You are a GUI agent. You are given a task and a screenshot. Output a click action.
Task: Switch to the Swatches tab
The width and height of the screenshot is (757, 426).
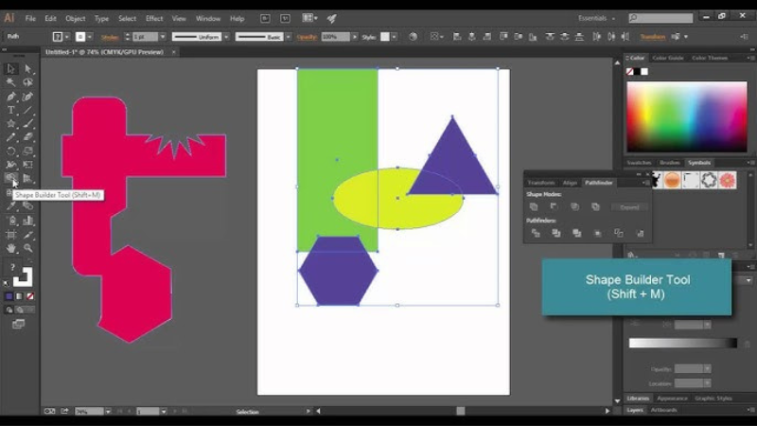pyautogui.click(x=640, y=163)
